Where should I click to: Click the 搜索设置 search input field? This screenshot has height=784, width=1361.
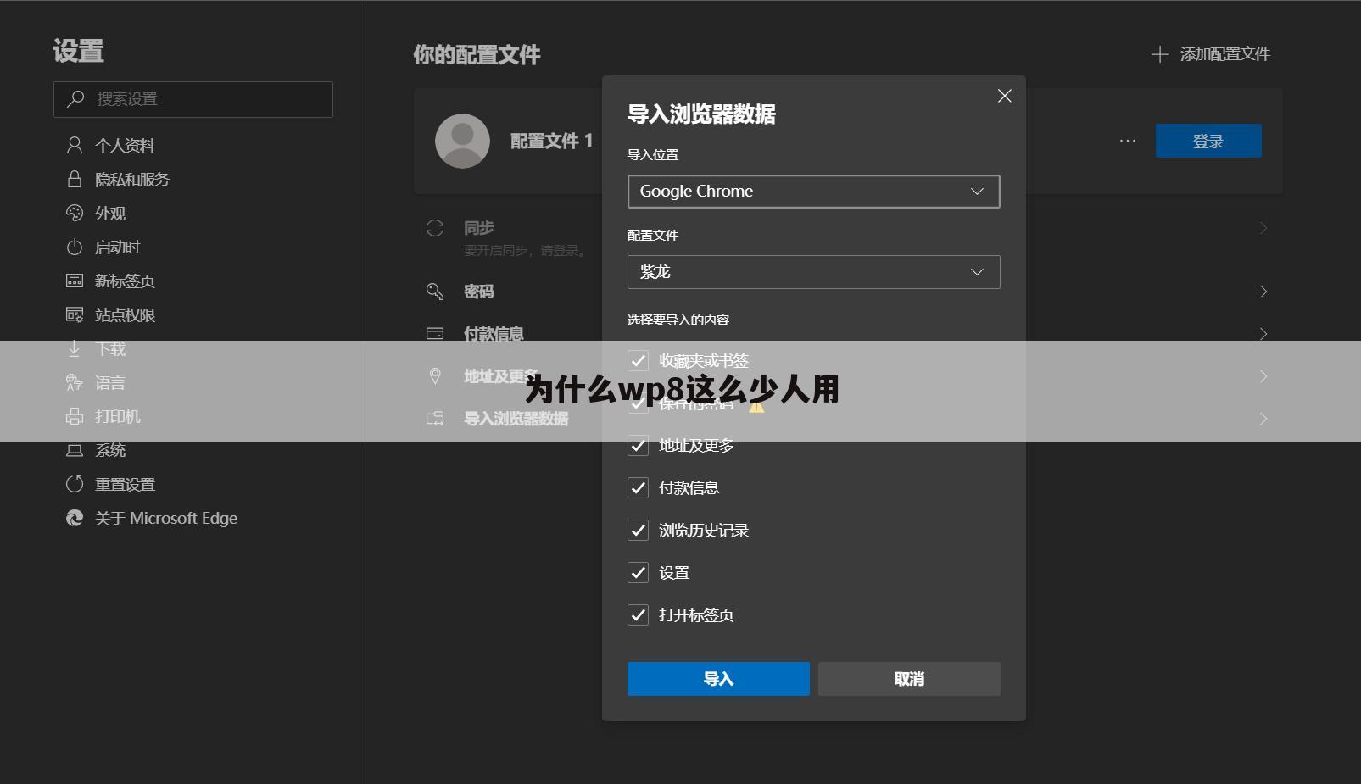coord(193,99)
